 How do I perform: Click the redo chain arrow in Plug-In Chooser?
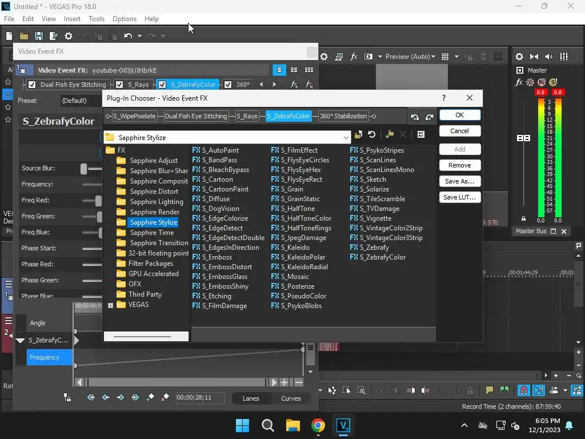pos(430,117)
